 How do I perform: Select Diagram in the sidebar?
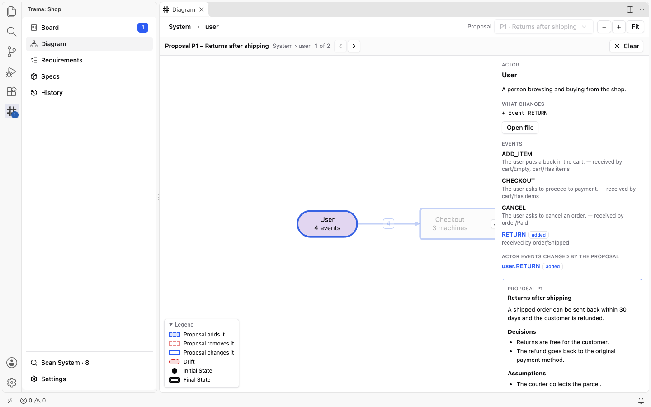coord(90,44)
